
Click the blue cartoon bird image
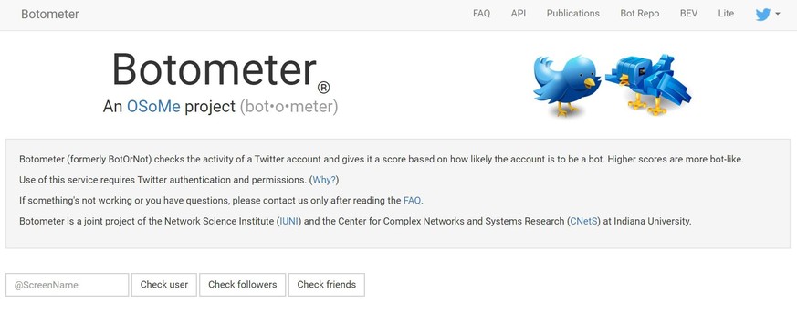[x=567, y=86]
